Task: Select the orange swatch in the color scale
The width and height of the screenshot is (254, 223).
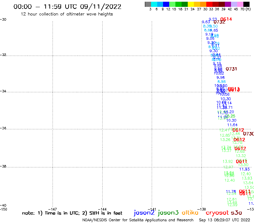Action: click(x=203, y=4)
